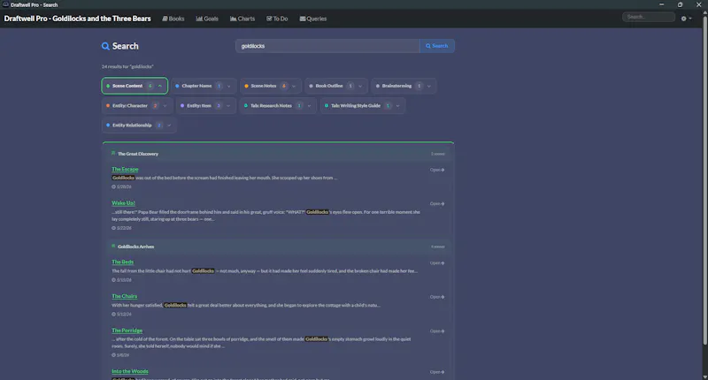Image resolution: width=708 pixels, height=380 pixels.
Task: Focus the small search box in the top bar
Action: click(649, 17)
